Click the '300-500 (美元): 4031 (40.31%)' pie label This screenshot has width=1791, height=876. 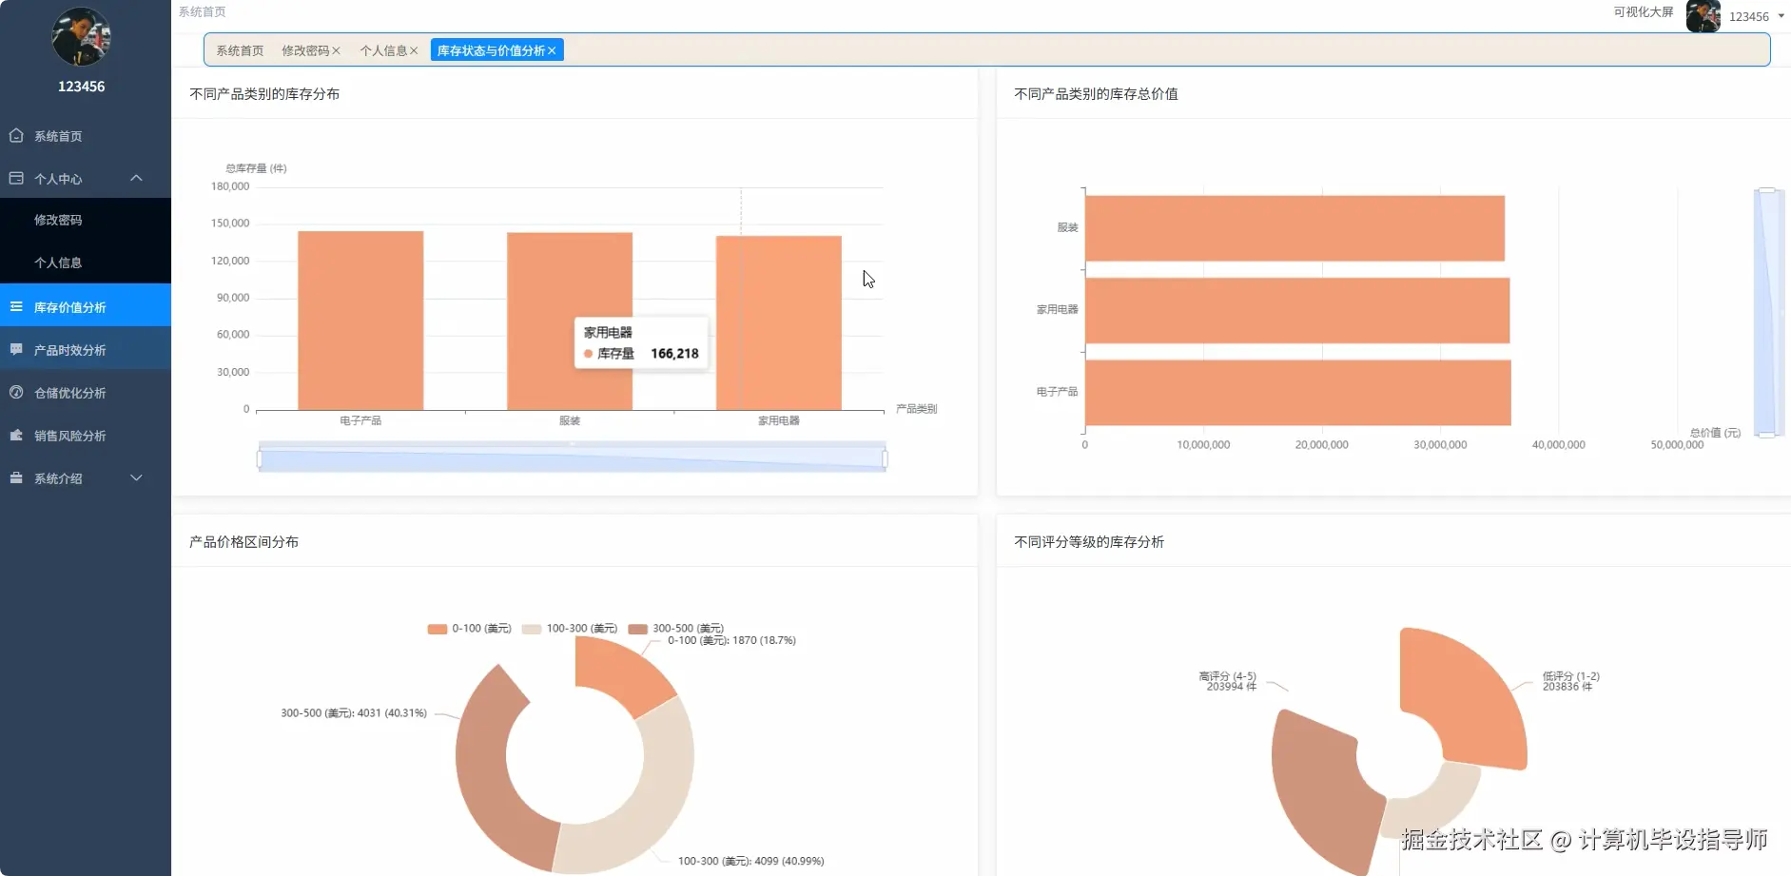pos(354,712)
